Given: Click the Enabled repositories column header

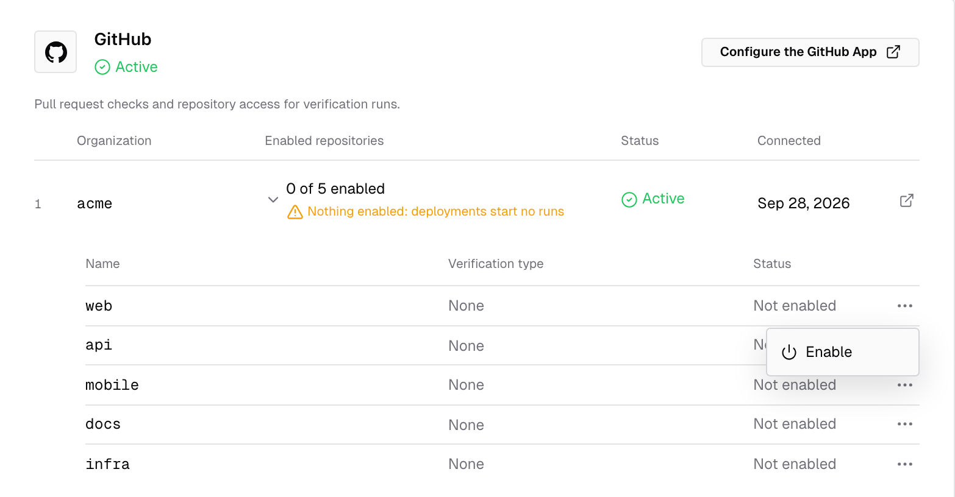Looking at the screenshot, I should pyautogui.click(x=324, y=141).
